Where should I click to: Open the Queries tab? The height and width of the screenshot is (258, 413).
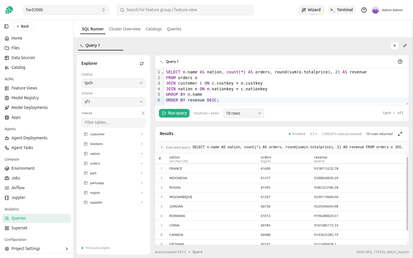(174, 29)
